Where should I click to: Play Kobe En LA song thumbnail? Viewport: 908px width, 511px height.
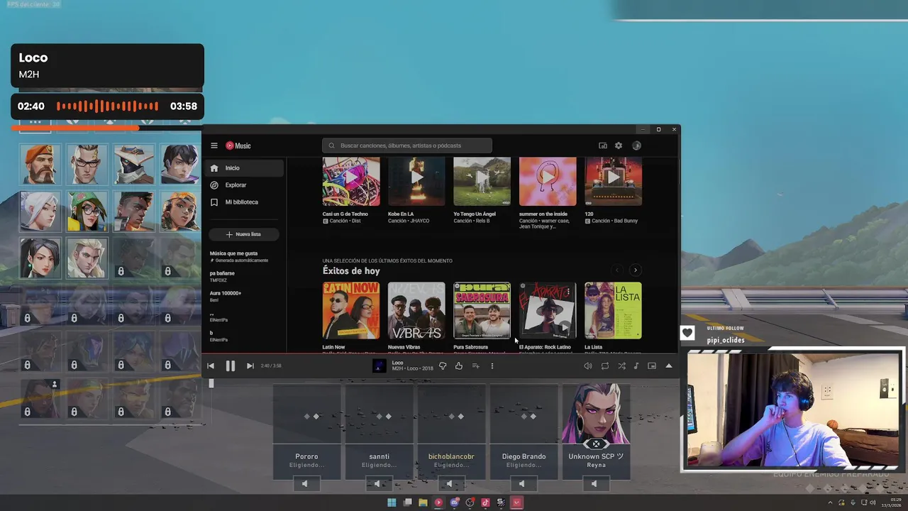(x=416, y=182)
